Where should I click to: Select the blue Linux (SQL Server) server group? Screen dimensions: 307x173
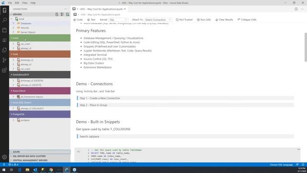(40, 102)
